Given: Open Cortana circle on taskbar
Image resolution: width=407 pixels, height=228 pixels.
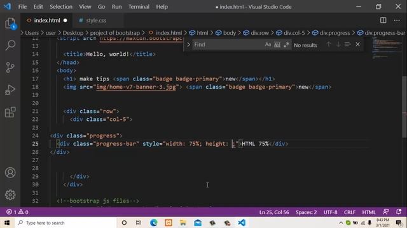Looking at the screenshot, I should click(x=124, y=222).
